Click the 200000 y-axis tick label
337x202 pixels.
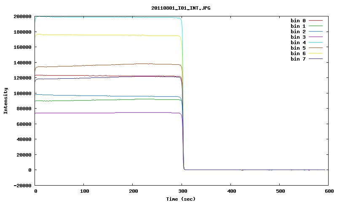22,16
